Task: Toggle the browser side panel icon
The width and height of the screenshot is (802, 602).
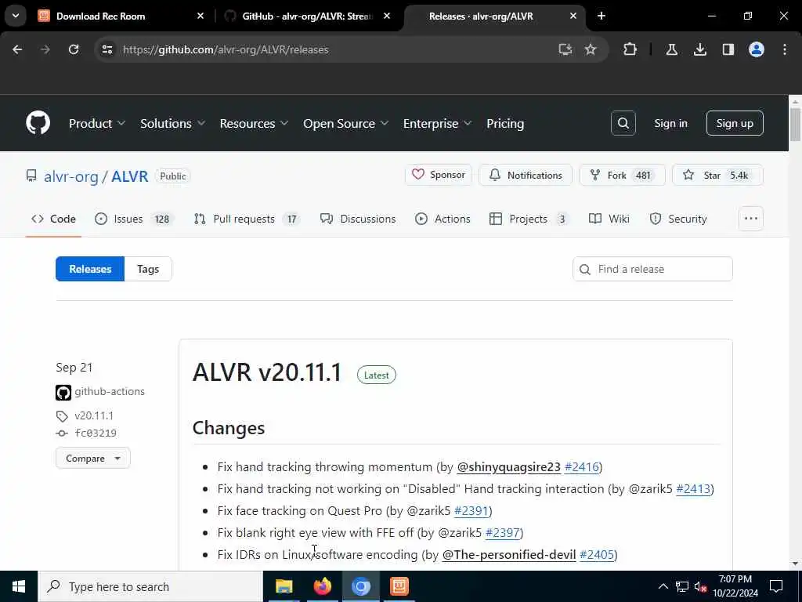Action: click(x=728, y=49)
